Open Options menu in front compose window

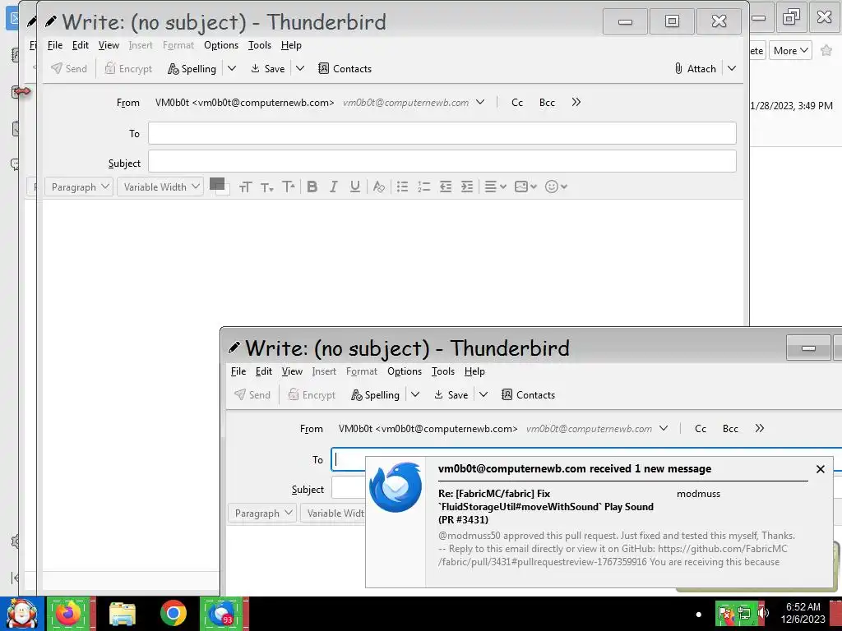tap(405, 371)
